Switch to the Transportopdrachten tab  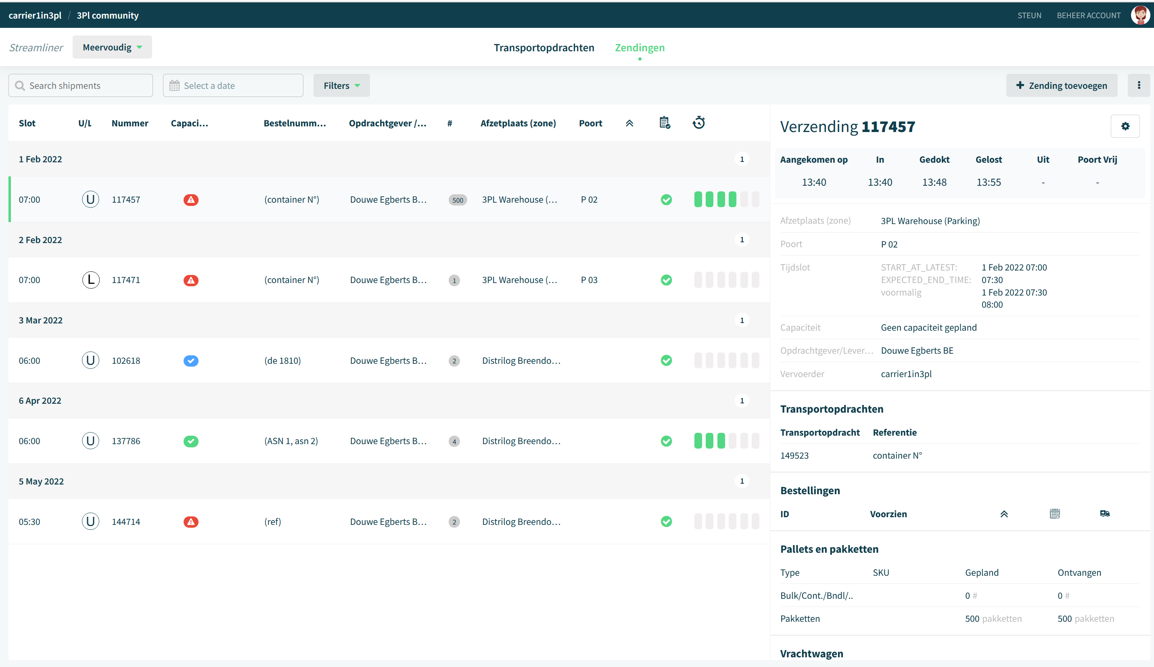click(x=544, y=48)
